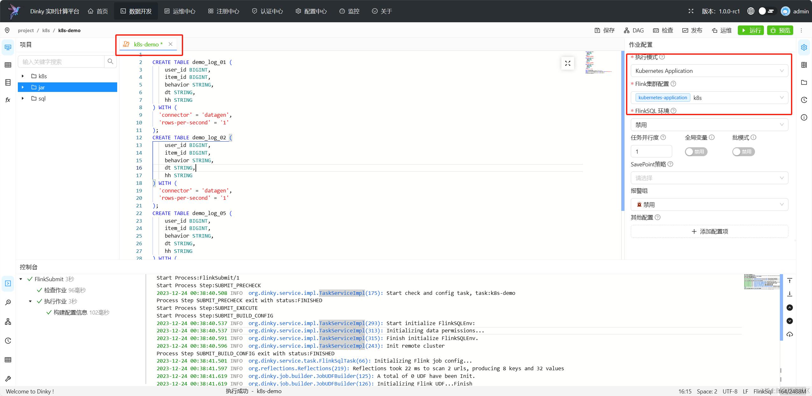Click the 检查 check icon
Image resolution: width=812 pixels, height=396 pixels.
point(656,31)
